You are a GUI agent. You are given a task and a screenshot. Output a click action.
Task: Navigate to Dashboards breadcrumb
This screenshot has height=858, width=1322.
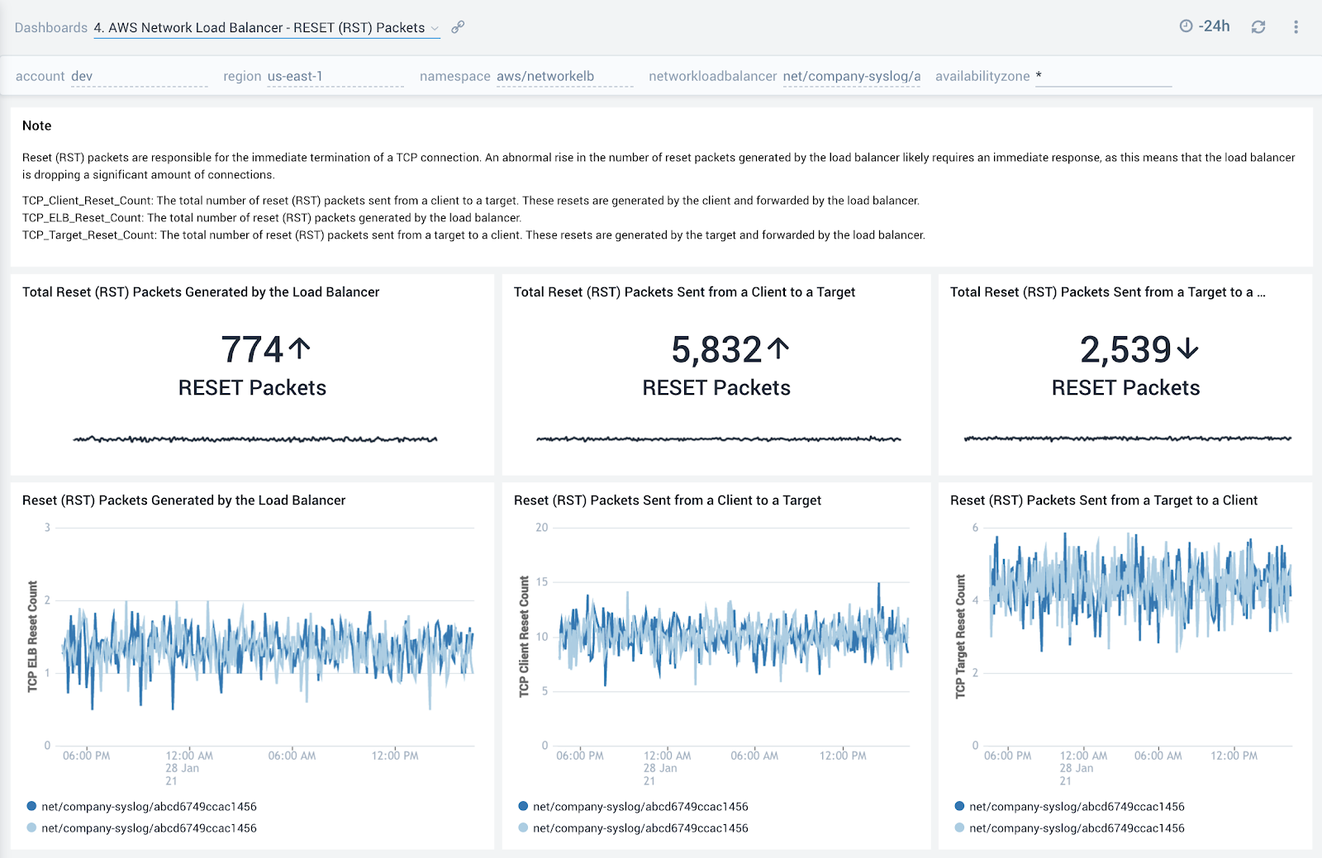tap(50, 27)
